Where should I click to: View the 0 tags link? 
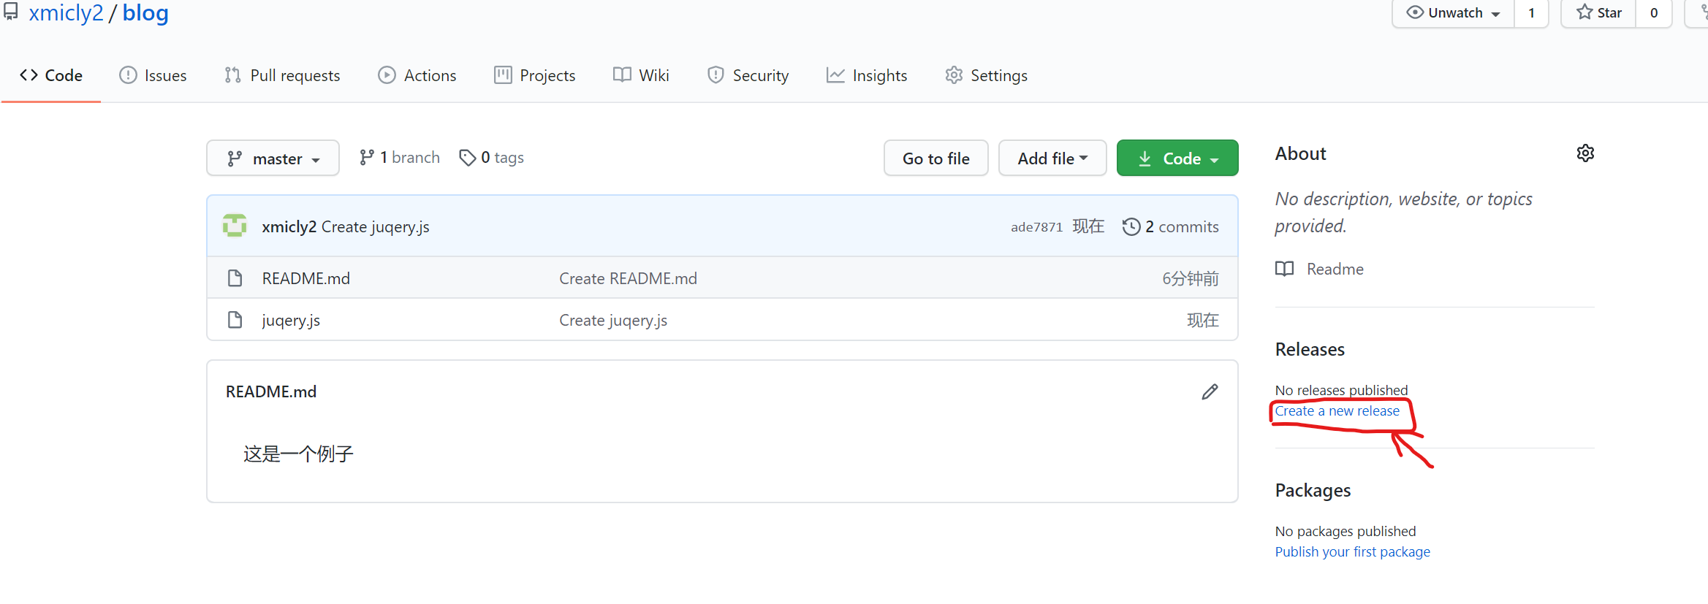point(491,157)
